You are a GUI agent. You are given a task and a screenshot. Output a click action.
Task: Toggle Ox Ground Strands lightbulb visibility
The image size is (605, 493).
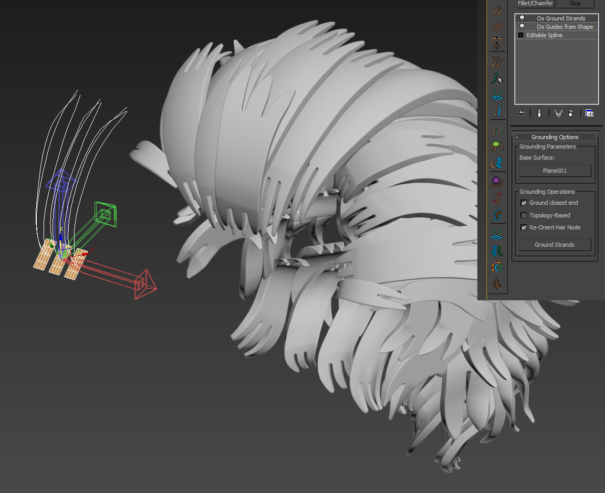click(x=522, y=18)
